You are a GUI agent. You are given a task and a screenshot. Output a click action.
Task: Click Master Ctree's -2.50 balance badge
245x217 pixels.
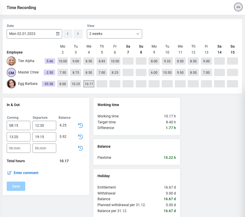point(49,73)
